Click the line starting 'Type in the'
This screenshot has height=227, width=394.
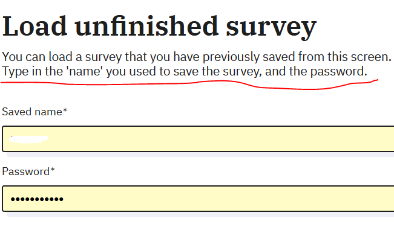[185, 71]
